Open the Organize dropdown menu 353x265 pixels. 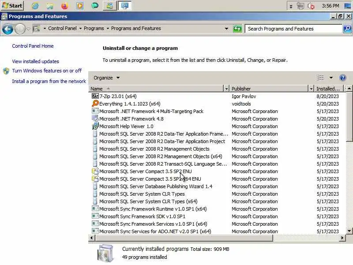click(106, 78)
